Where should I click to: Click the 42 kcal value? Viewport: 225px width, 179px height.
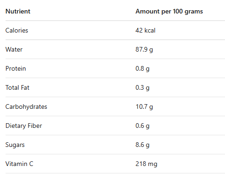[146, 30]
